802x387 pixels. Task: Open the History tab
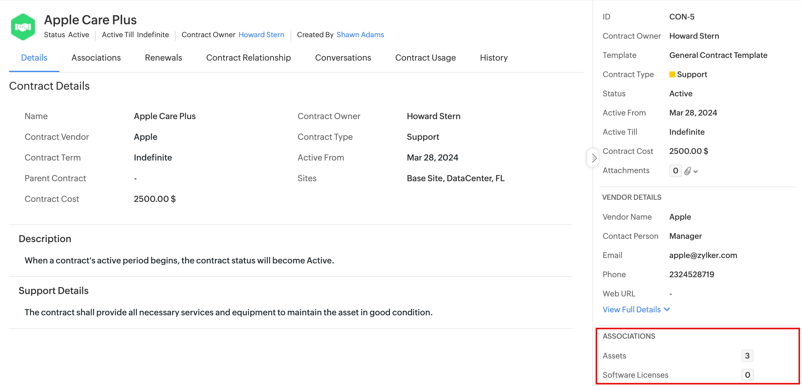[x=494, y=58]
